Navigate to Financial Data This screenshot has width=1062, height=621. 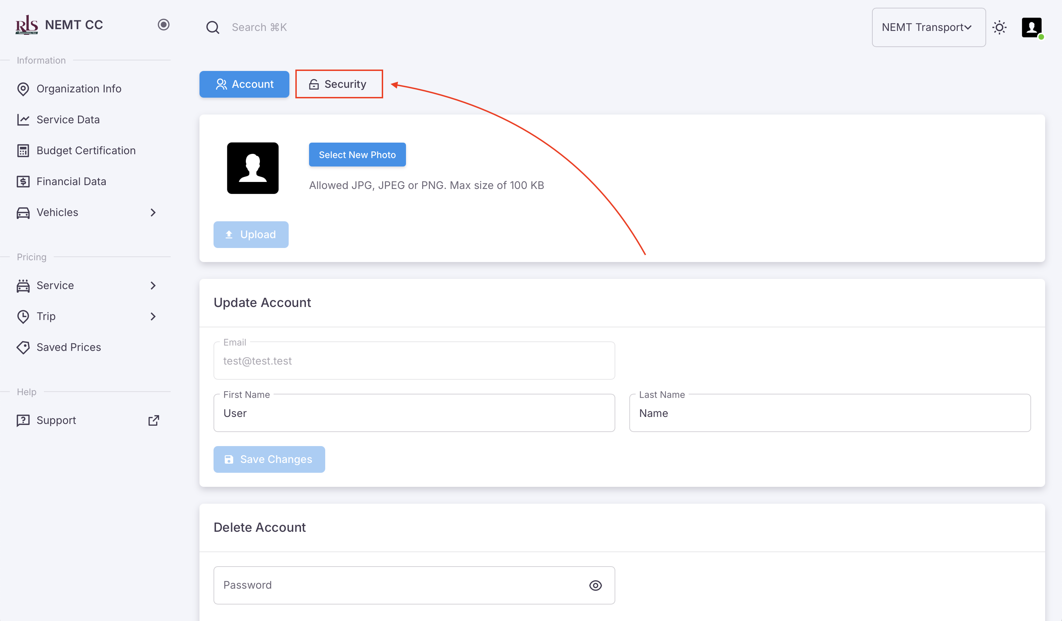pyautogui.click(x=71, y=181)
